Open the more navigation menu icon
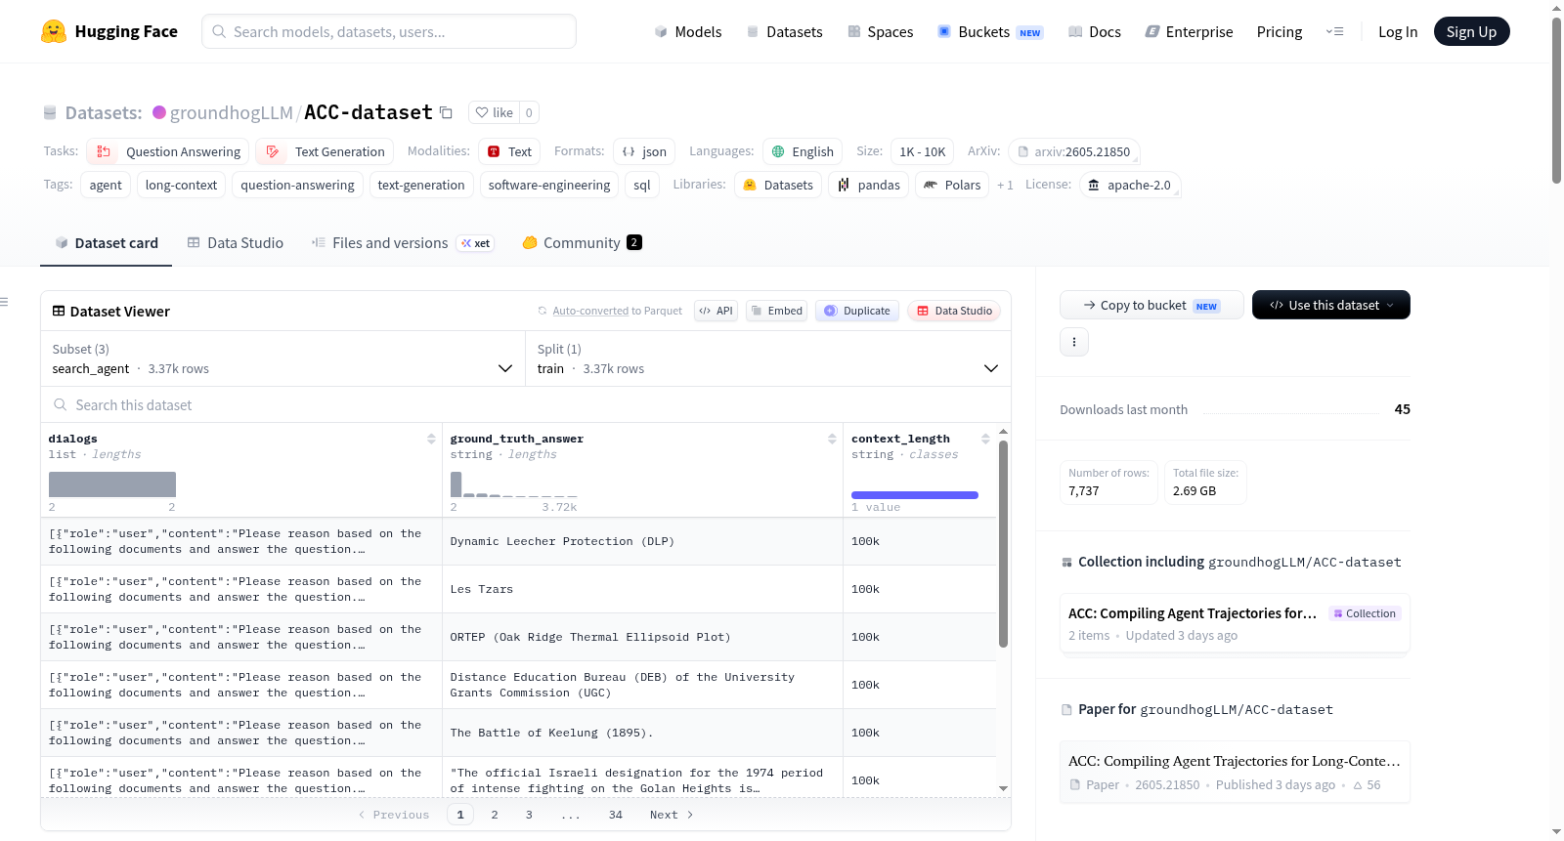Viewport: 1564px width, 841px height. tap(1334, 31)
